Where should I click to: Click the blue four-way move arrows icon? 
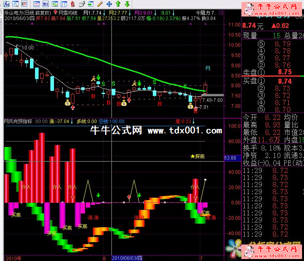click(x=109, y=4)
